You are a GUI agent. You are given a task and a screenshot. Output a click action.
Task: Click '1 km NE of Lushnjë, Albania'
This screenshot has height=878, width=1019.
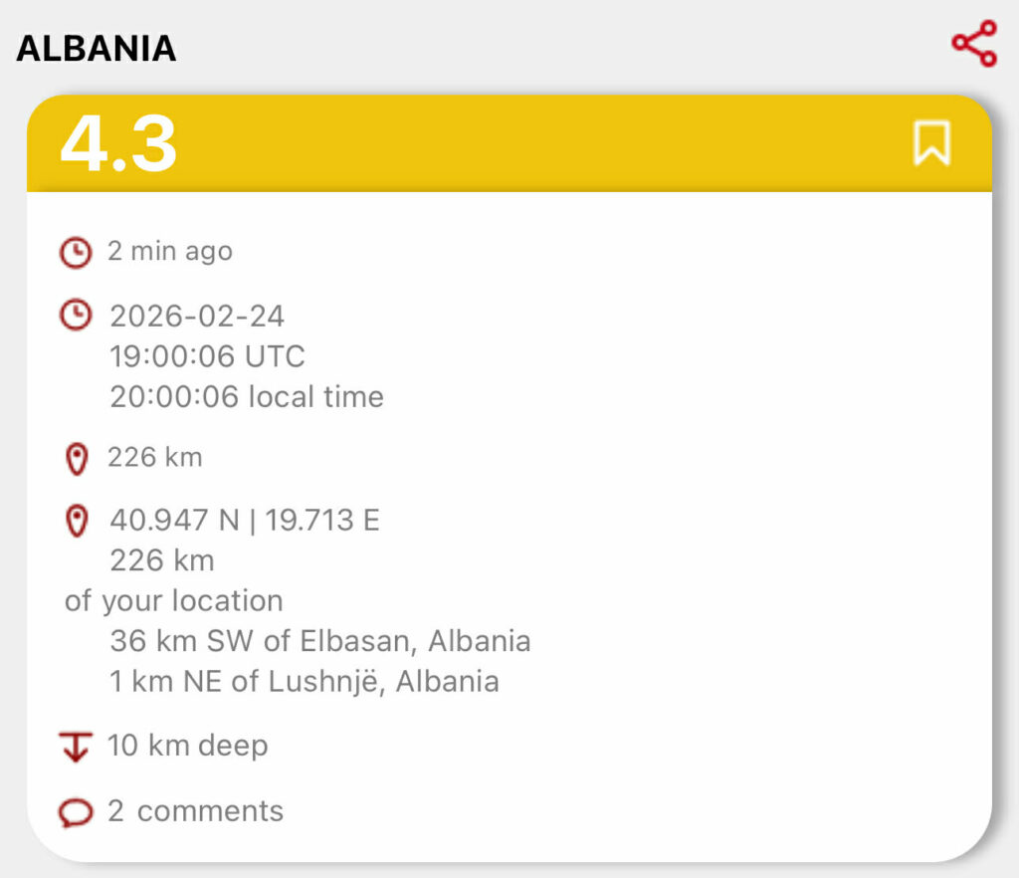[x=305, y=681]
